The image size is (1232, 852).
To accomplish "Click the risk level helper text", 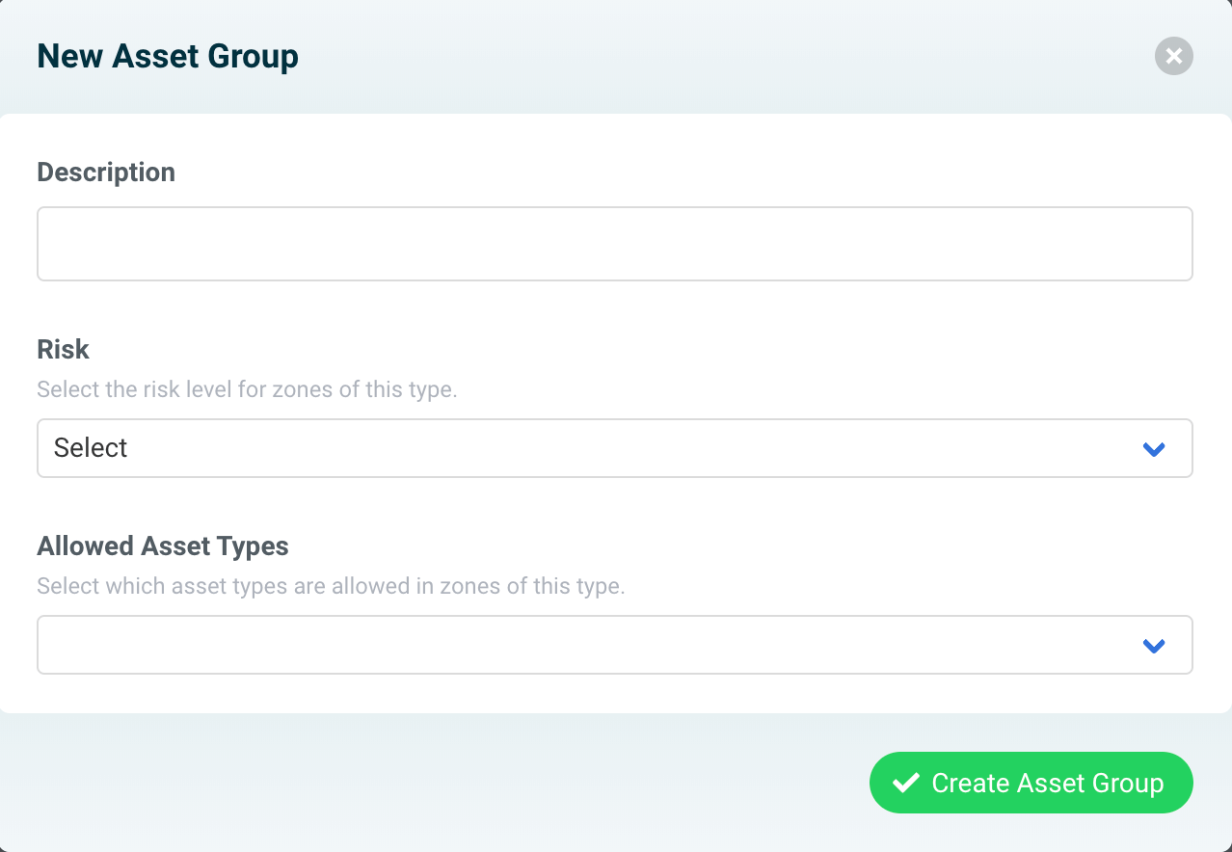I will click(247, 389).
